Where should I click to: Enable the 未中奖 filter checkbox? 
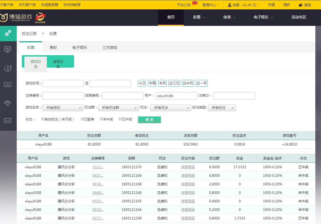101,119
